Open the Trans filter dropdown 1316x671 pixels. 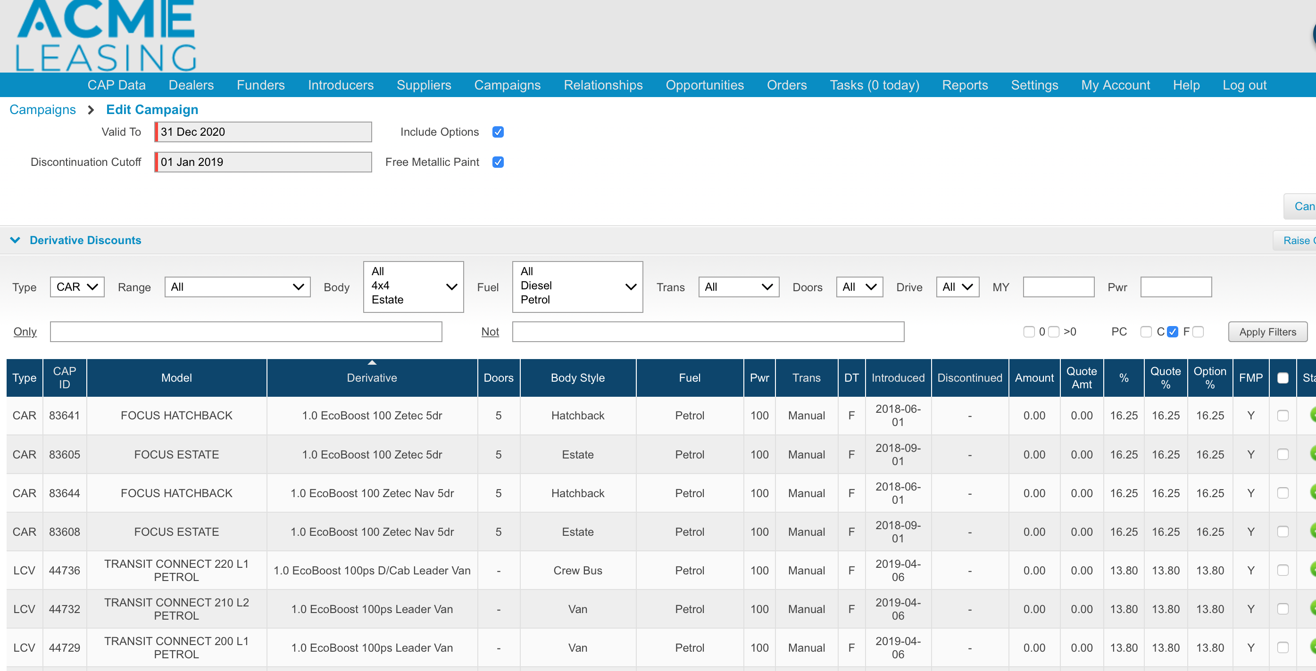(738, 287)
